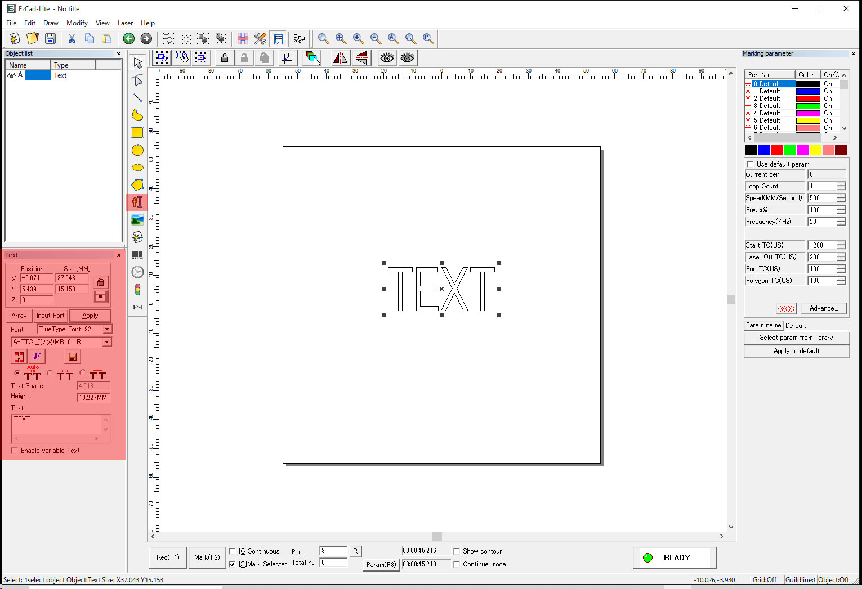Open the A-TTC font name dropdown

106,342
